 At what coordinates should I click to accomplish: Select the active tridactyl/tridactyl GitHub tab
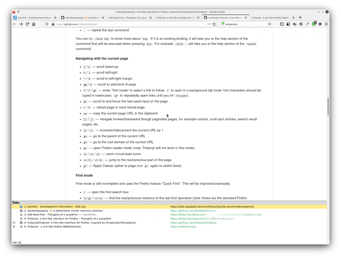(x=225, y=18)
